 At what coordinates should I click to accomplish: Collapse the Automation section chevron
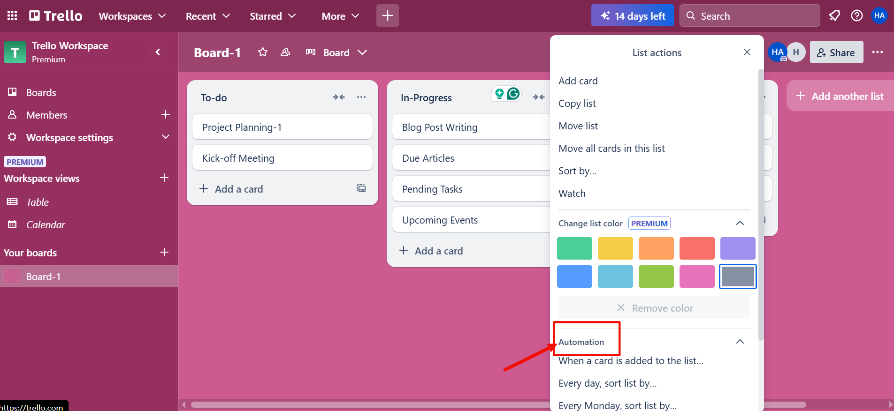[740, 342]
